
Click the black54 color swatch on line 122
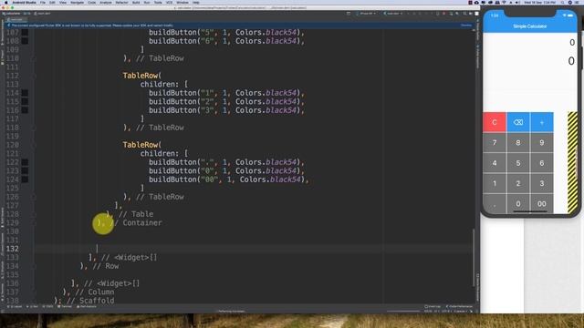click(x=25, y=162)
